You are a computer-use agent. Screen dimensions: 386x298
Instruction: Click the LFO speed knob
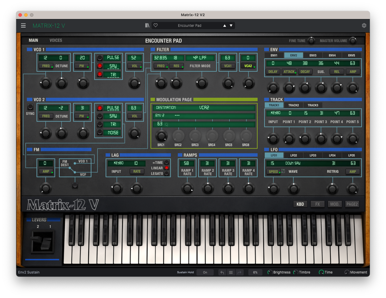coord(273,189)
